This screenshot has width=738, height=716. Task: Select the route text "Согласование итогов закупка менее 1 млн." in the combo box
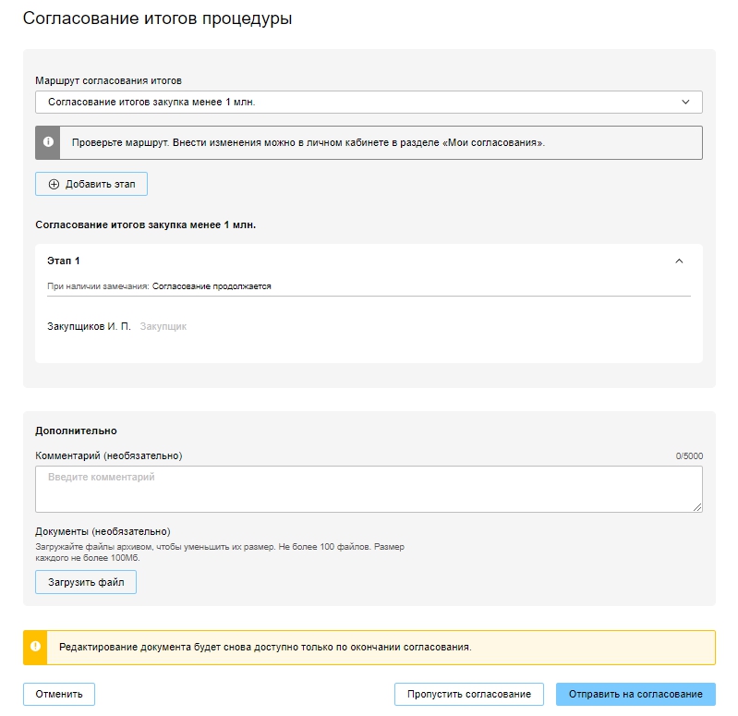[151, 102]
